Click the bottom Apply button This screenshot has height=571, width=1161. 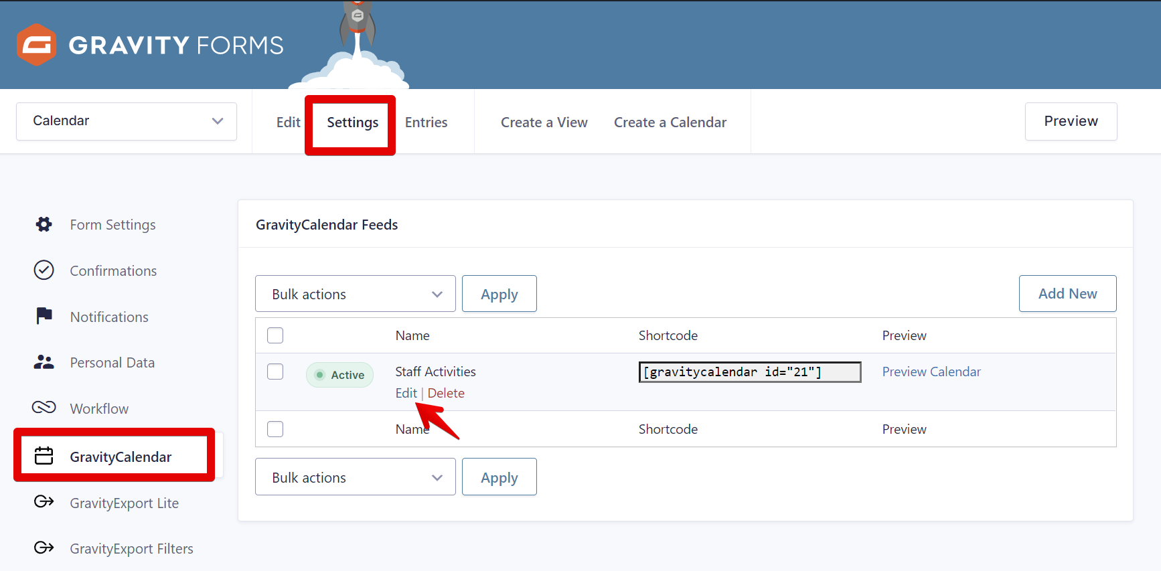(499, 477)
